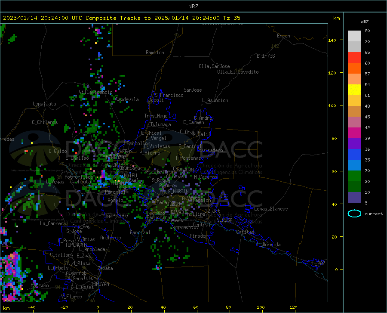Click the 'dBZ' heading above the color legend

tap(365, 22)
